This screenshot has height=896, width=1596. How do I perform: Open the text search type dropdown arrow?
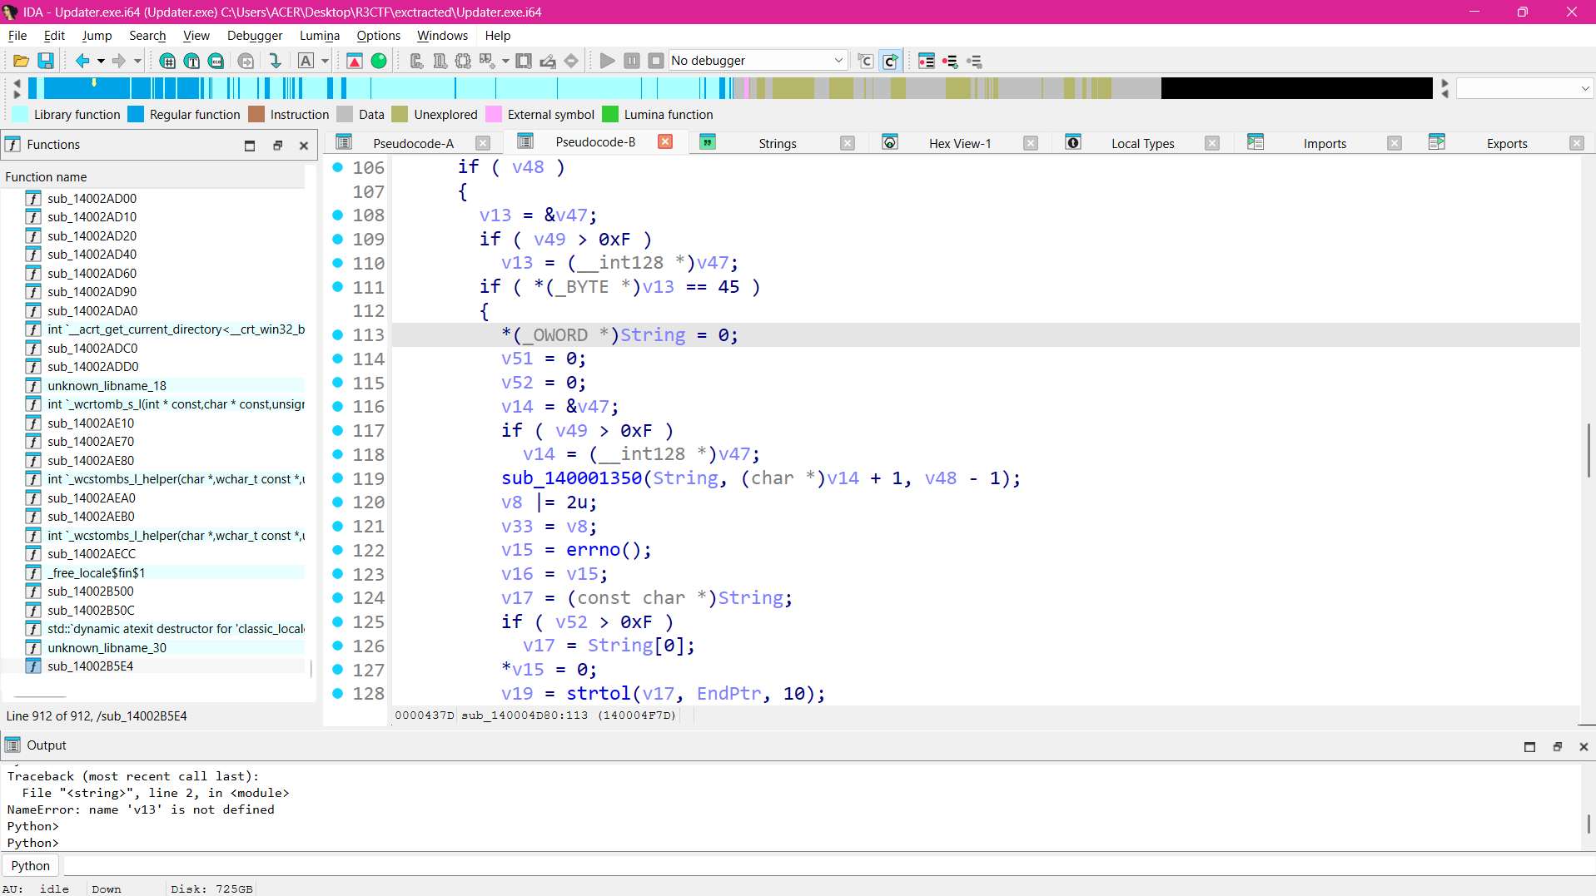(325, 61)
